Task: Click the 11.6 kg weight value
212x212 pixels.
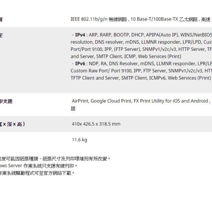Action: point(79,140)
